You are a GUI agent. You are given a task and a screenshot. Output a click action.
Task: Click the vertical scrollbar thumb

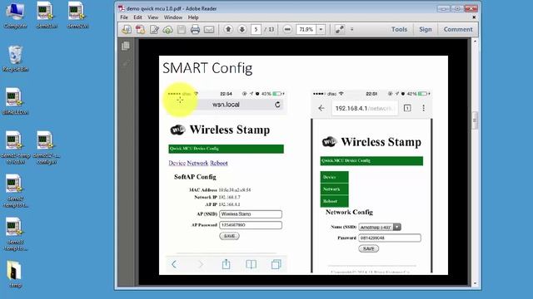click(475, 120)
